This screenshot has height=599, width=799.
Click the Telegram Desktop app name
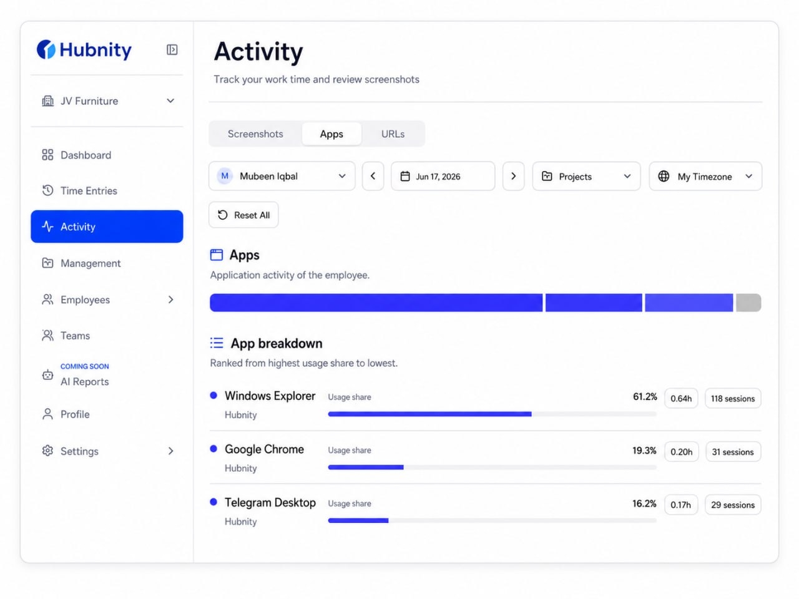pos(270,502)
